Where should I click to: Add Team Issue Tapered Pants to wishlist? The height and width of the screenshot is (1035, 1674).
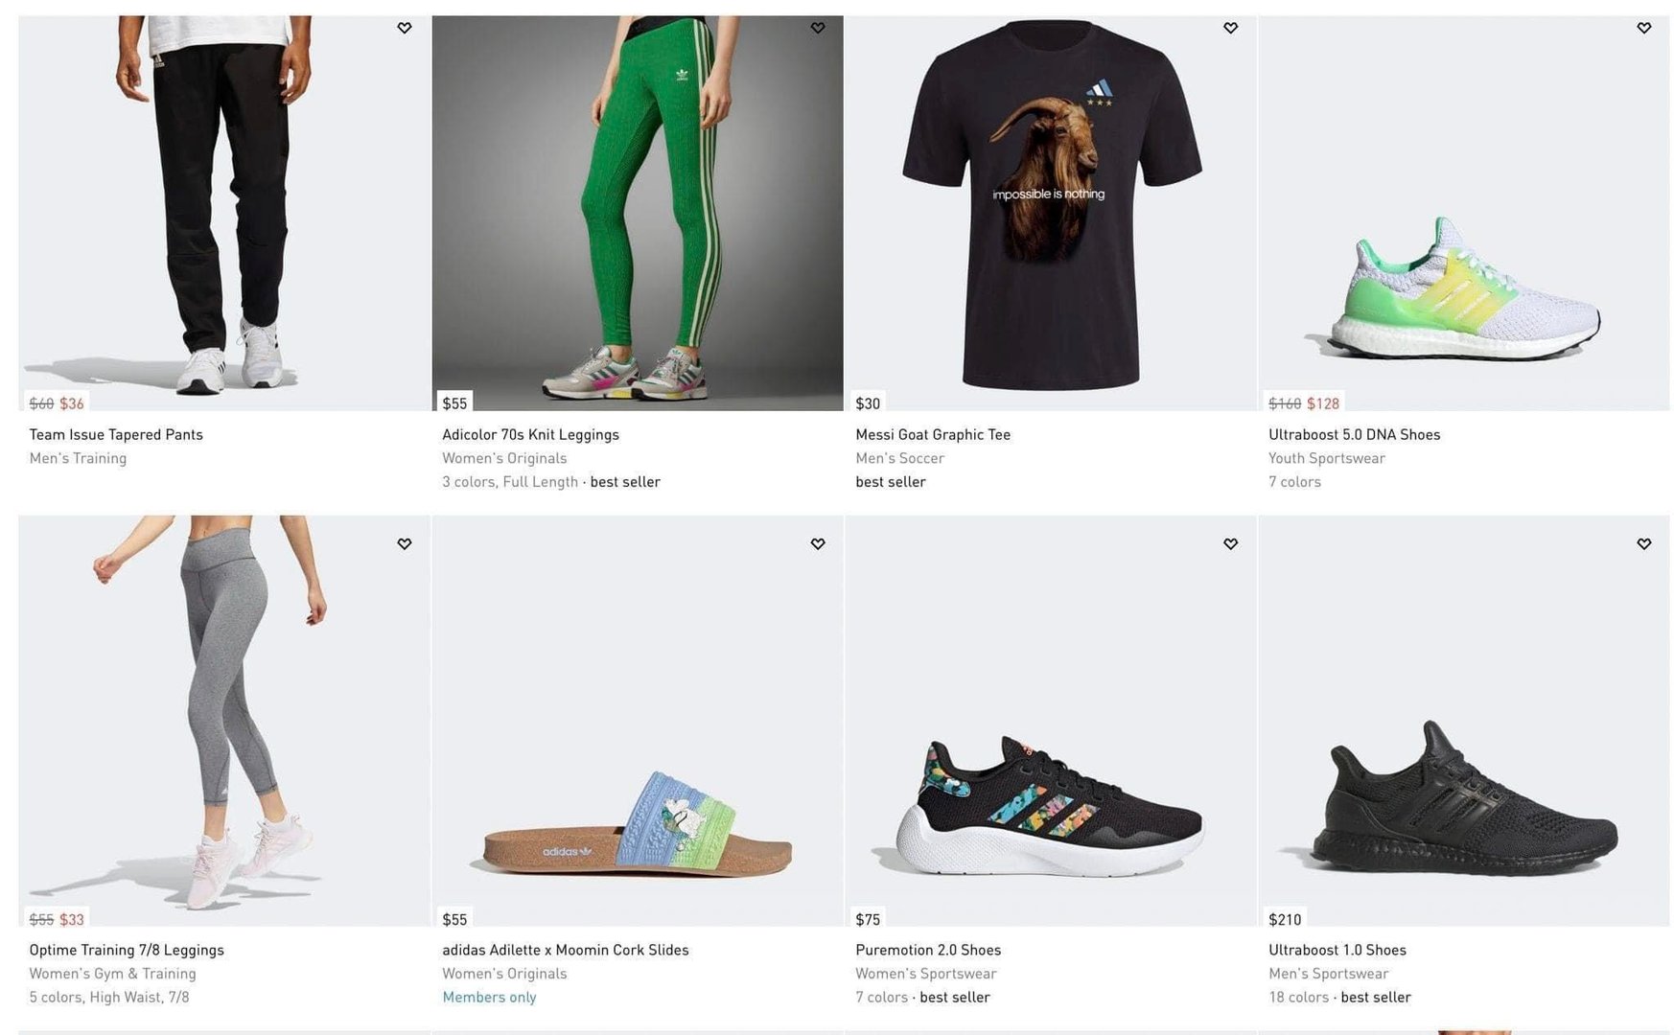pos(405,28)
